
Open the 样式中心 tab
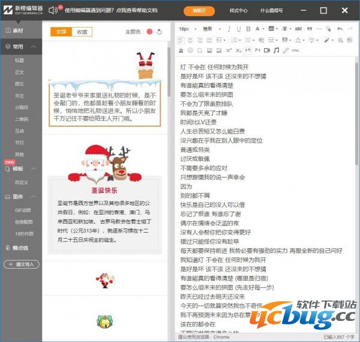(238, 11)
